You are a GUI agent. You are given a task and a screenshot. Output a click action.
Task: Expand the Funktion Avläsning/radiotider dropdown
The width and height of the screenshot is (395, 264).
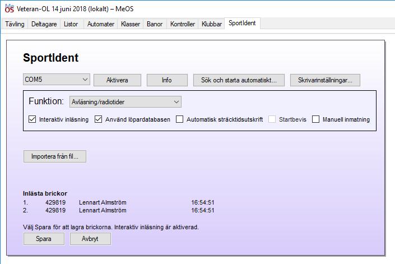pyautogui.click(x=126, y=102)
